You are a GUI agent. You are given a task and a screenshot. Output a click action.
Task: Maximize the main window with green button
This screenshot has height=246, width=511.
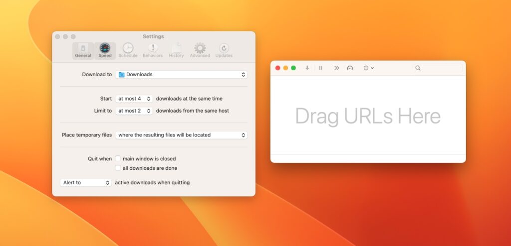293,68
